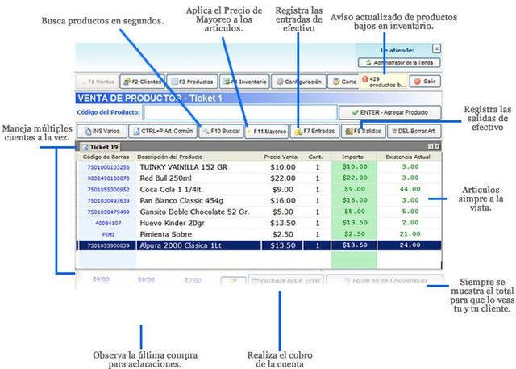This screenshot has height=369, width=516.
Task: Click the red warning icon of inventory alert
Action: point(364,79)
